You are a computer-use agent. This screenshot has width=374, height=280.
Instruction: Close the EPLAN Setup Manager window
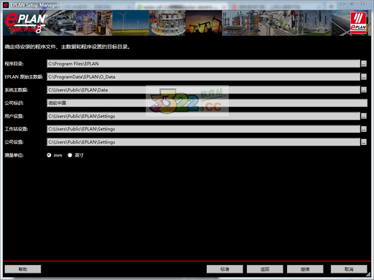point(362,4)
